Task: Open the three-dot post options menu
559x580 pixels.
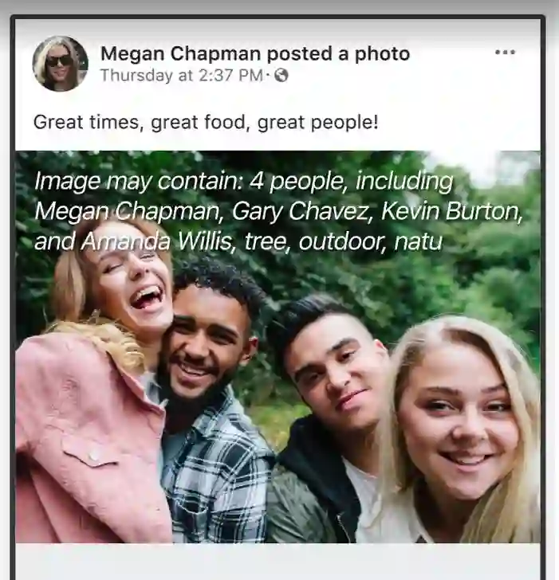Action: click(x=505, y=53)
